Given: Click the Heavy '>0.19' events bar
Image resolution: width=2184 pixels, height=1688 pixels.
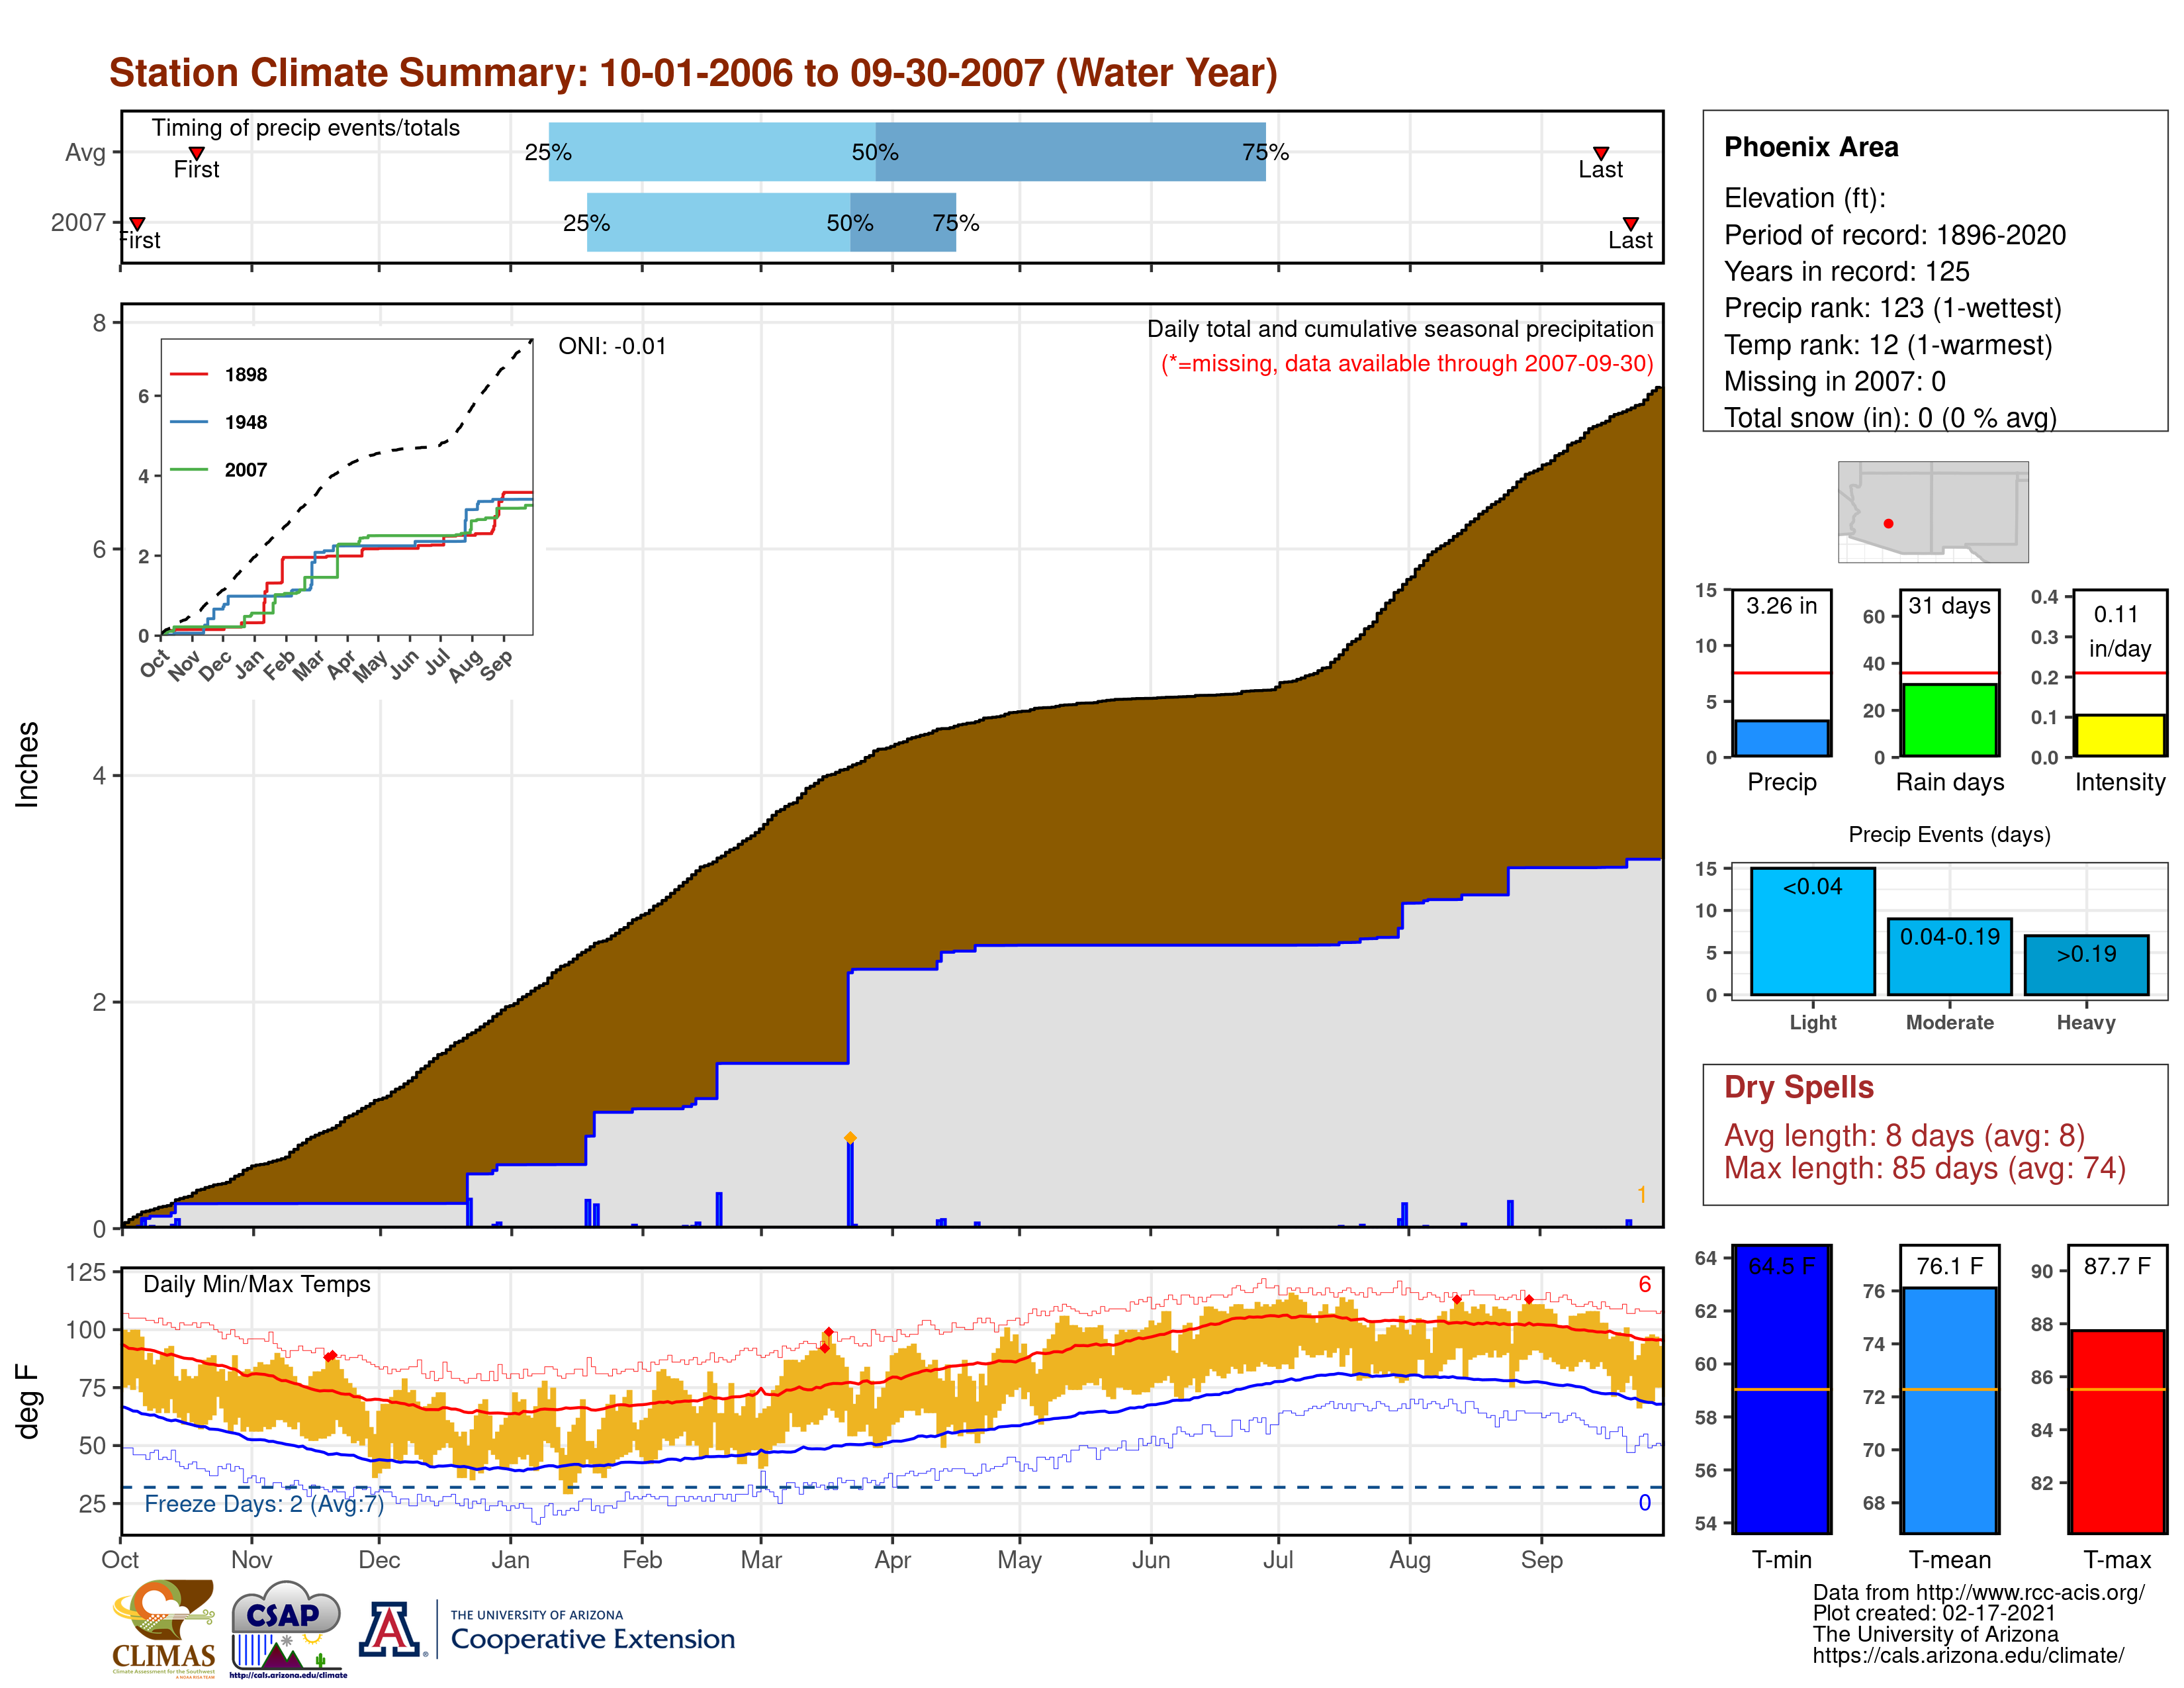Looking at the screenshot, I should click(2086, 965).
